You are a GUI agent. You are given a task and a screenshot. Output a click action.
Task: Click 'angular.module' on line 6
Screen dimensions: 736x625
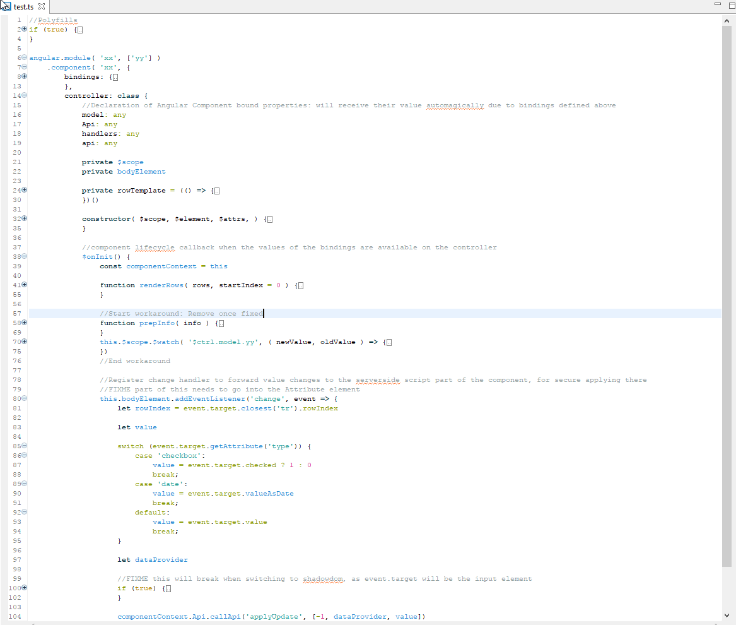(x=60, y=58)
